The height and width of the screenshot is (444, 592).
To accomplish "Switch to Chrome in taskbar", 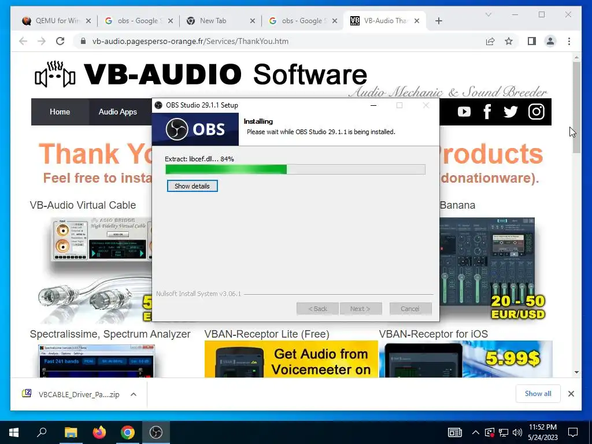I will pyautogui.click(x=128, y=432).
